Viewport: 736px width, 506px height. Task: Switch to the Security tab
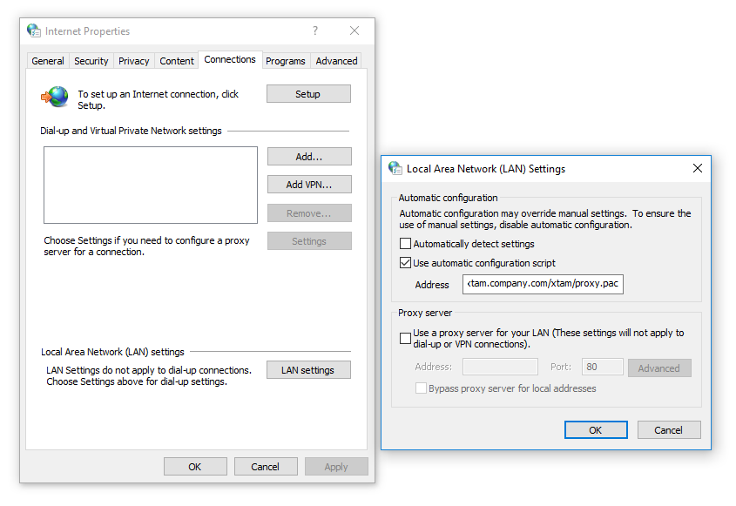coord(91,60)
